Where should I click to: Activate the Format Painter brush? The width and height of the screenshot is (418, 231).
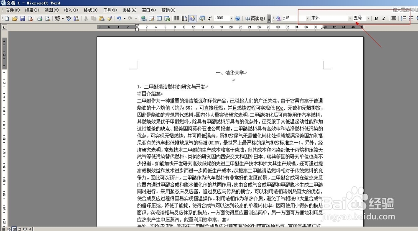click(109, 18)
